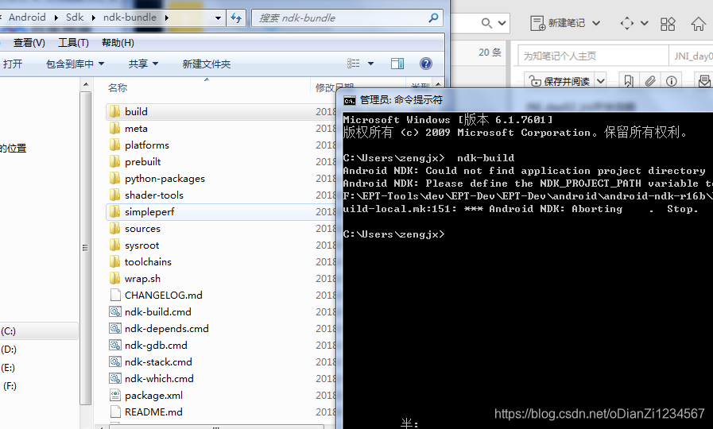Click the 打开 toolbar button
The height and width of the screenshot is (429, 713).
point(12,64)
